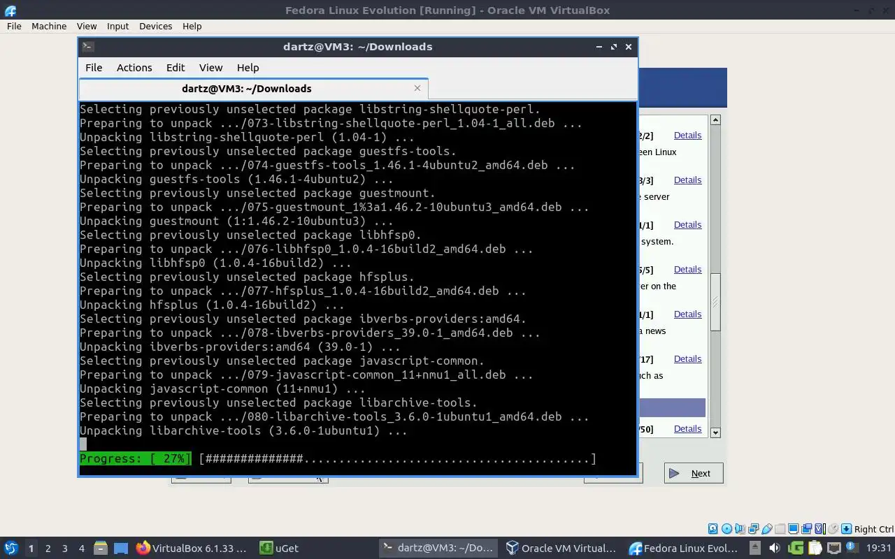The height and width of the screenshot is (559, 895).
Task: Open Details link beside 'system.' row
Action: click(x=687, y=225)
